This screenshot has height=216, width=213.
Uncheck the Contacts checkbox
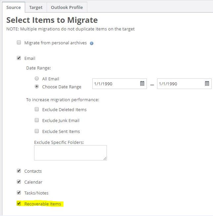[19, 171]
